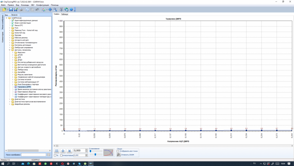The image size is (294, 166).
Task: Click the magnifier search icon in toolbar
Action: 55,9
